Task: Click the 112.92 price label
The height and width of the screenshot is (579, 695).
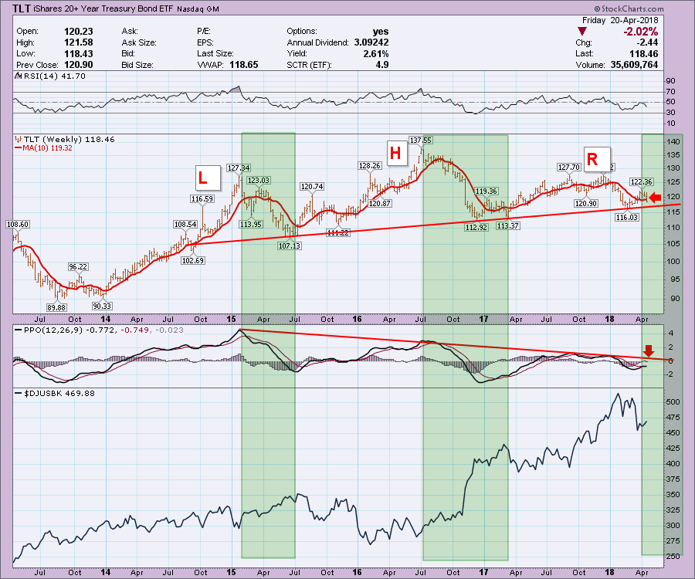Action: click(x=476, y=227)
